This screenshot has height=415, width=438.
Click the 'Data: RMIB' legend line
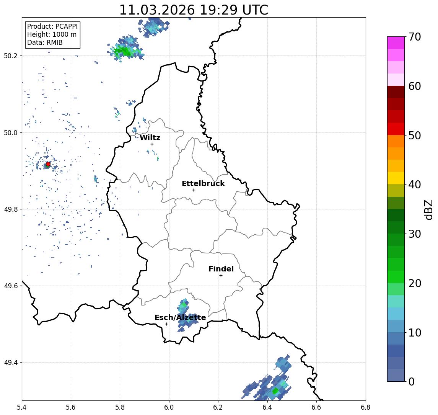(45, 42)
